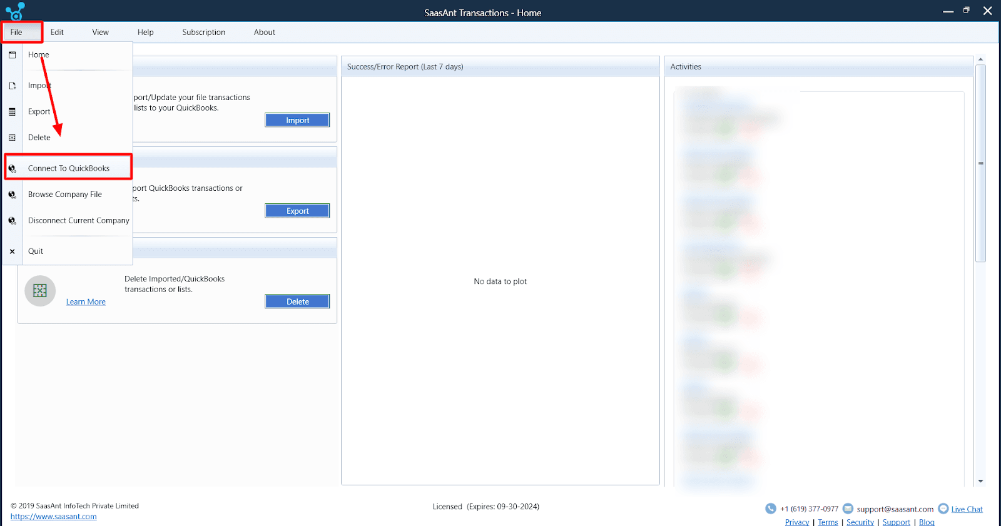Click the No data to plot text

click(500, 281)
